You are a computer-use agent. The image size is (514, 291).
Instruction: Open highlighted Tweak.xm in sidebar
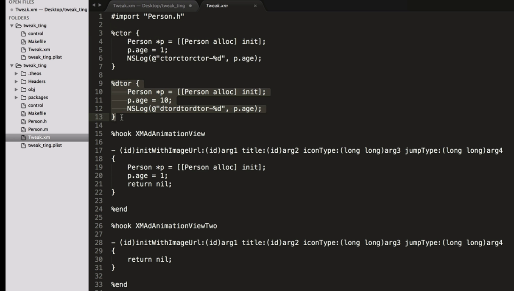pos(39,137)
